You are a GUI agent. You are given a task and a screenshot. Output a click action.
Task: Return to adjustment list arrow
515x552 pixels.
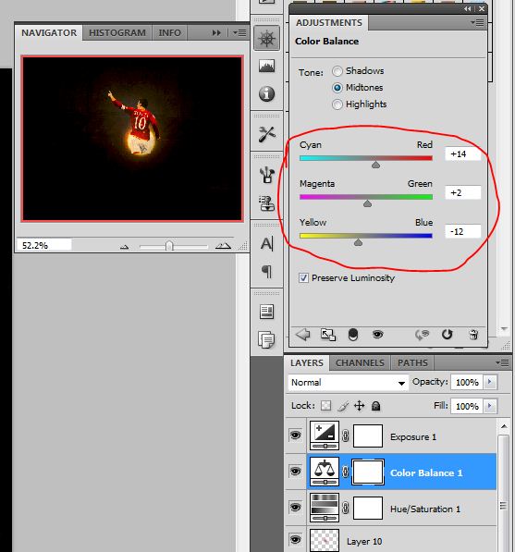pyautogui.click(x=302, y=335)
